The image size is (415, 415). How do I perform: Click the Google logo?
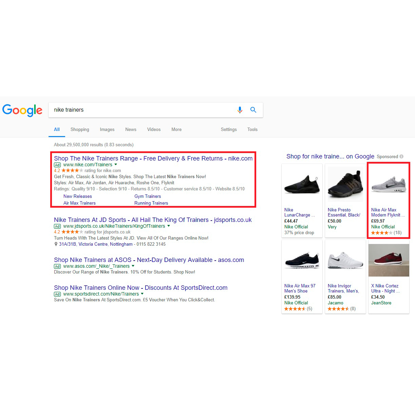22,110
